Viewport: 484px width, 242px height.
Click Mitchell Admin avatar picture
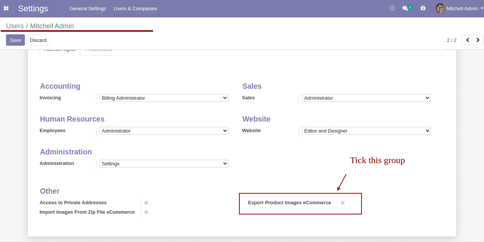[x=440, y=8]
